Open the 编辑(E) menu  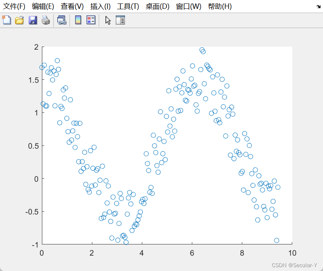click(x=43, y=7)
